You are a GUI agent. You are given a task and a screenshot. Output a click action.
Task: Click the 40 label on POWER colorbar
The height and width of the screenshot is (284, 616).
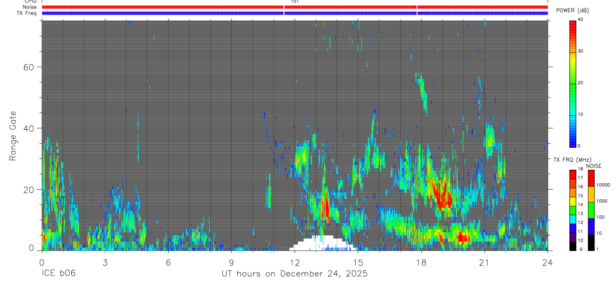(580, 20)
